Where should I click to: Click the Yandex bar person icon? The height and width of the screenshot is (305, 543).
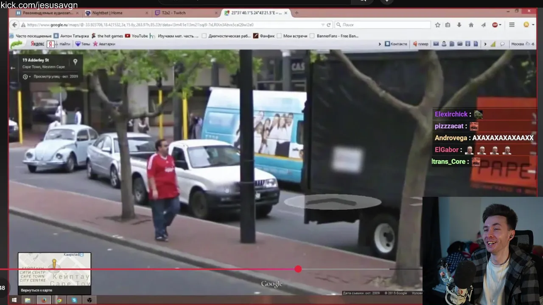coord(444,44)
